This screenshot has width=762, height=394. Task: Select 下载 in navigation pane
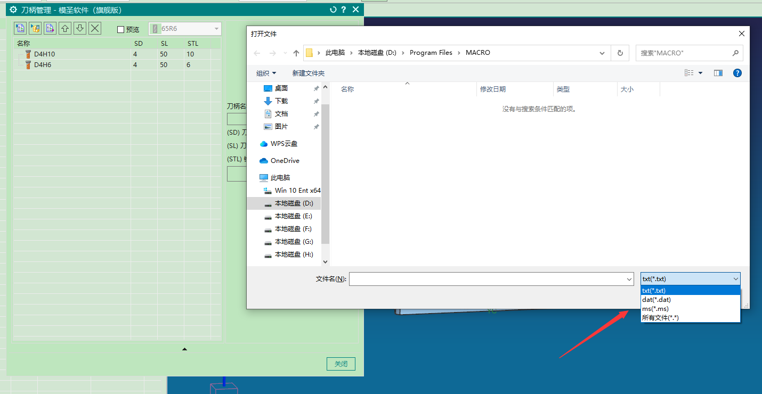[x=281, y=101]
